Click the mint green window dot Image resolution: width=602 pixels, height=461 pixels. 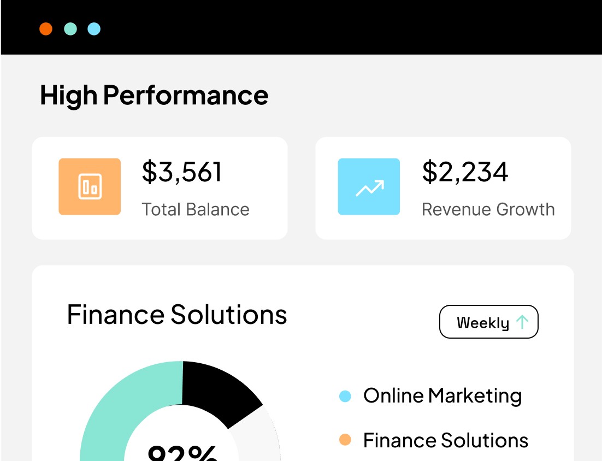[70, 29]
